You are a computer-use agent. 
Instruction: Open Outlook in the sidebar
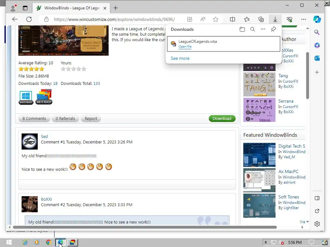pos(317,58)
